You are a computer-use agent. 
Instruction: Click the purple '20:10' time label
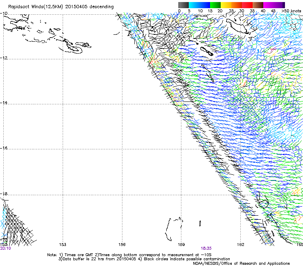[6, 248]
